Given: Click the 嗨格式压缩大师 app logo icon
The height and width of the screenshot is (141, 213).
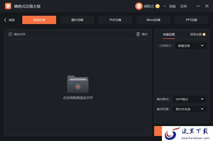Looking at the screenshot, I should [x=8, y=6].
